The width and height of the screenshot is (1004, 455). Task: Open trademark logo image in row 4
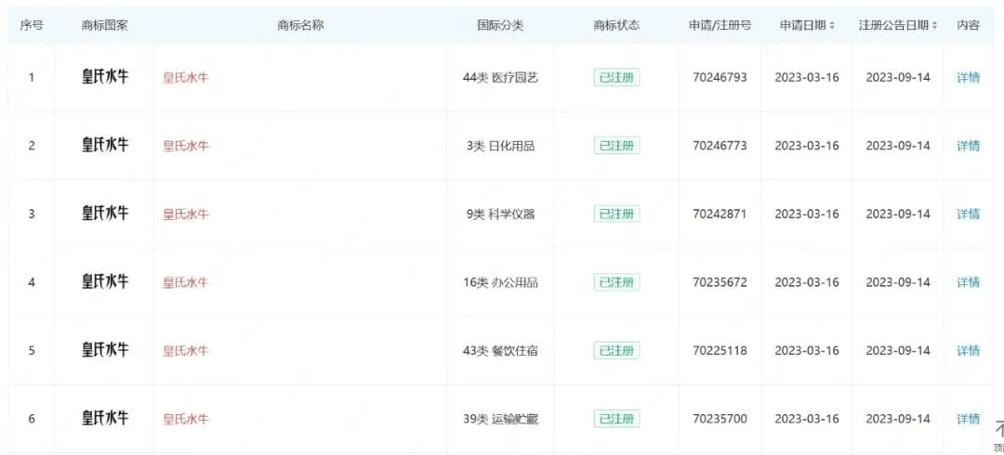(x=105, y=281)
